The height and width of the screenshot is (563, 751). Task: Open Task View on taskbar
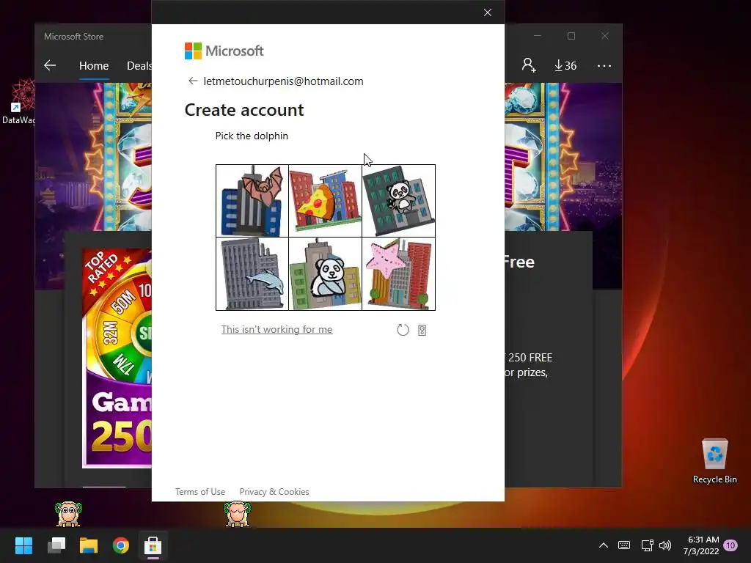[56, 545]
